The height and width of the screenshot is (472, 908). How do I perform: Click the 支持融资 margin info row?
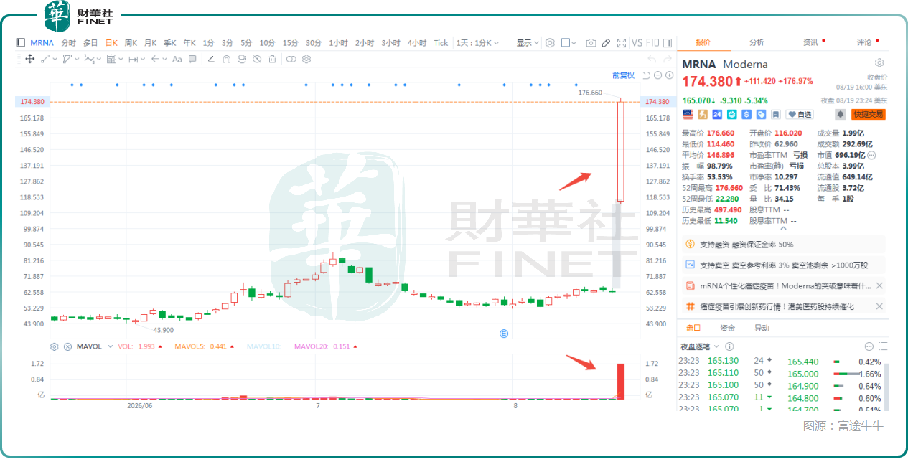click(783, 244)
